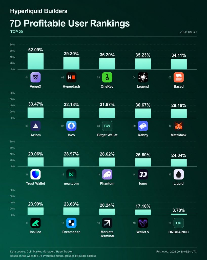207x260 pixels.
Task: Click the 17.10% value label
Action: [x=143, y=206]
